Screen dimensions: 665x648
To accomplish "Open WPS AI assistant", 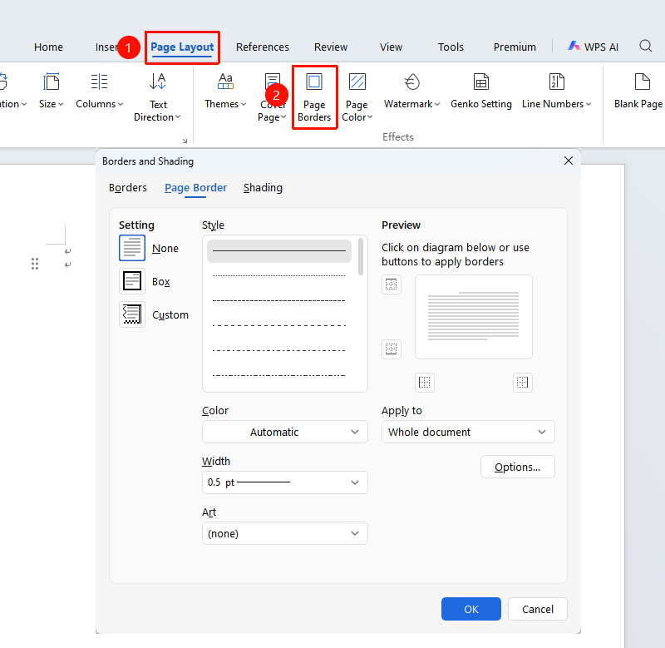I will 593,47.
